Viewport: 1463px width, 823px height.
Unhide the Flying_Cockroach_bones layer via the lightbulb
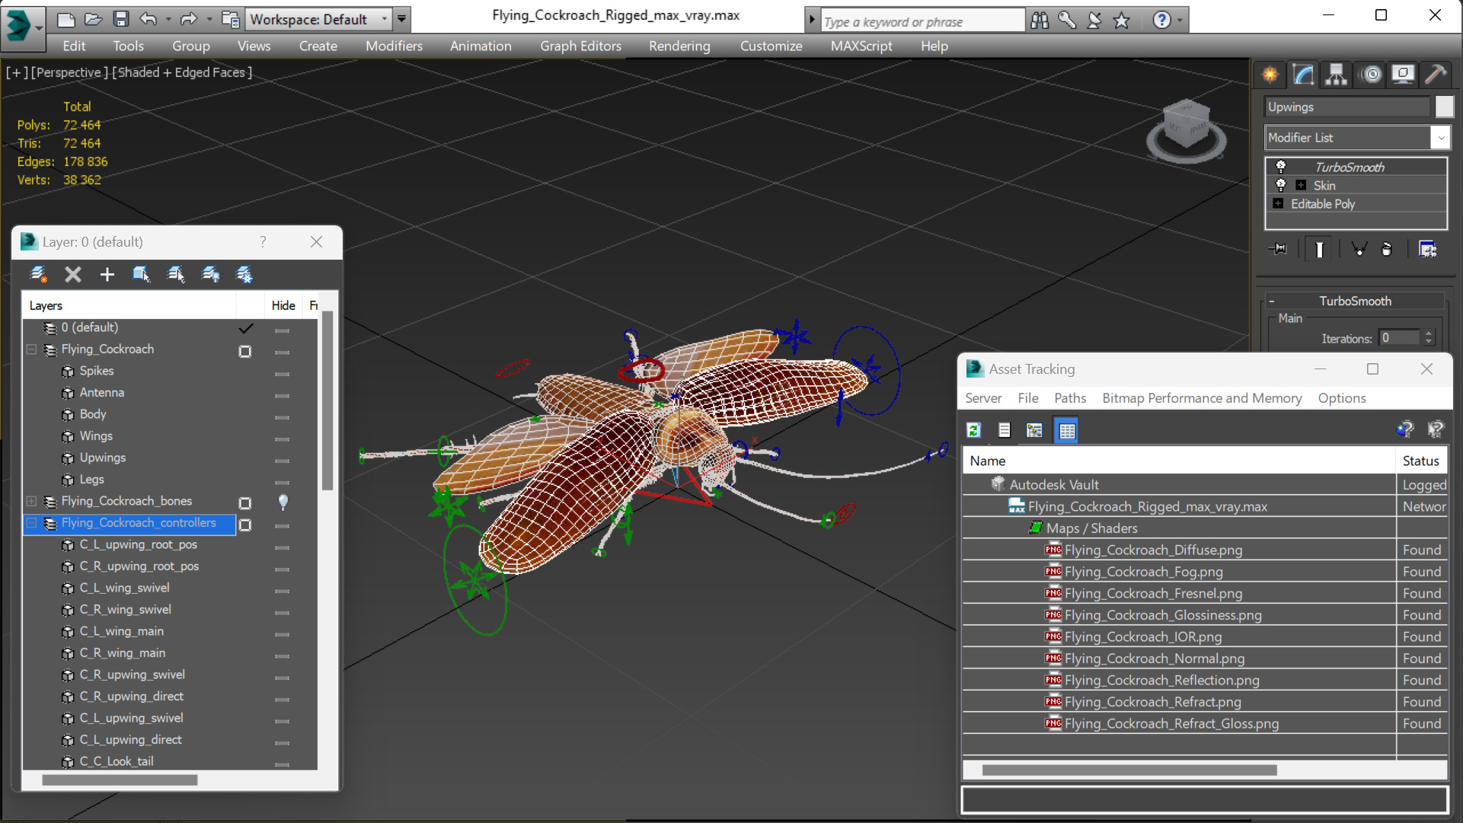[283, 502]
